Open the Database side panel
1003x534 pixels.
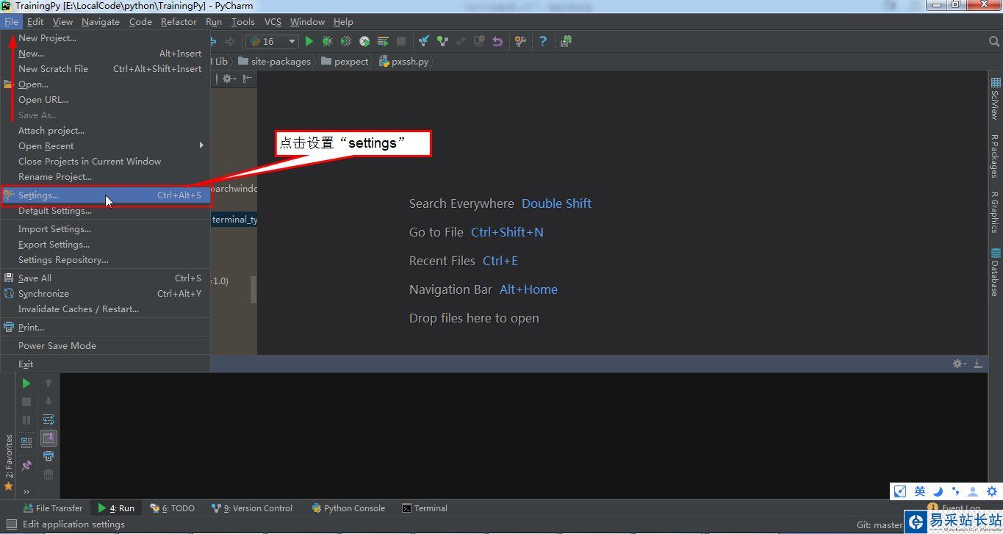(x=996, y=273)
